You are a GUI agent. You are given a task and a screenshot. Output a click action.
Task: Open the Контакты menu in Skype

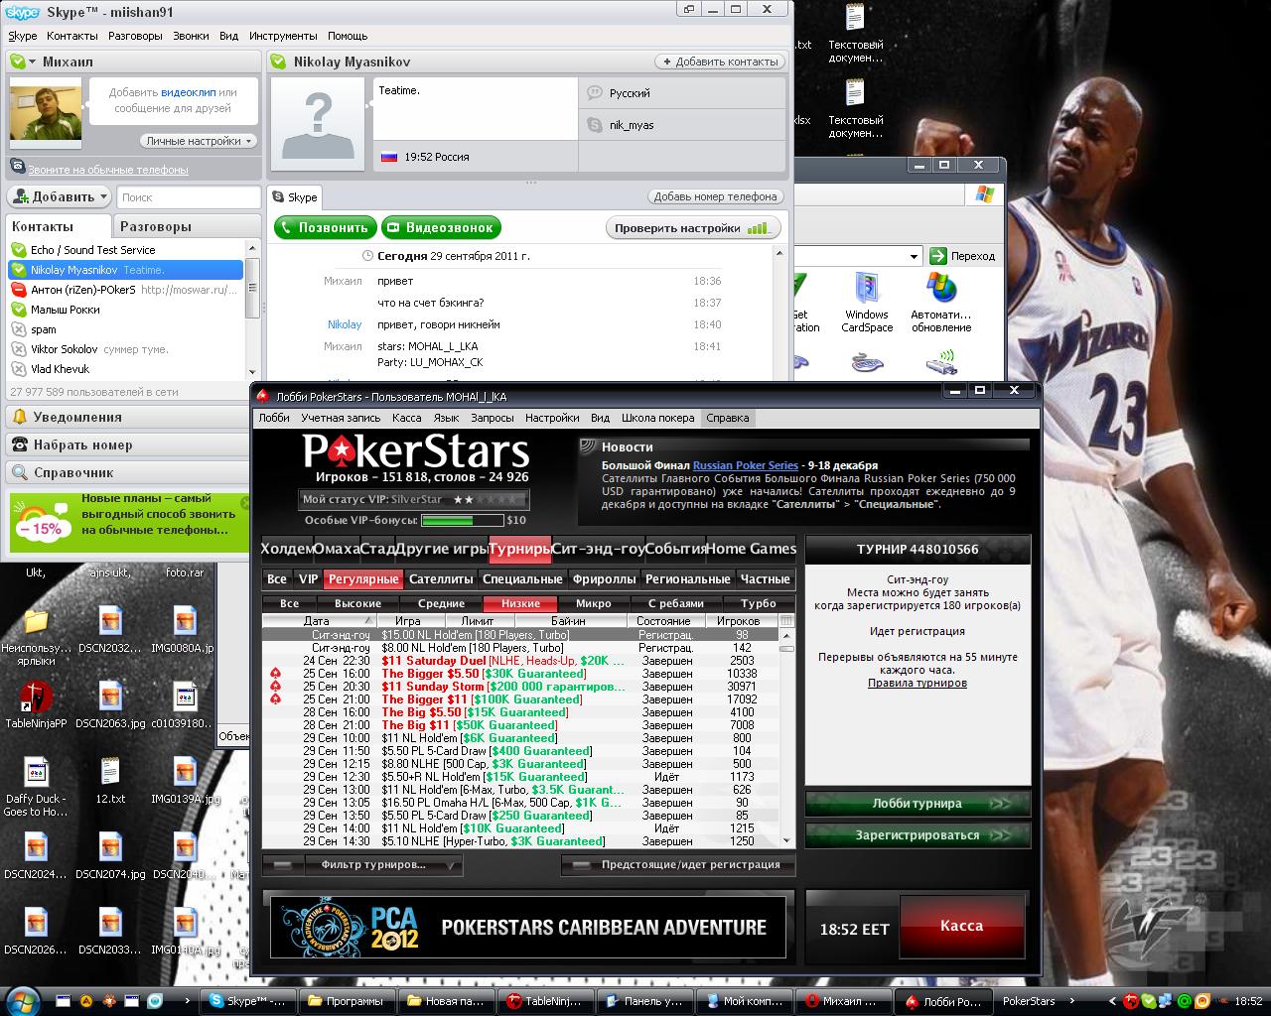[72, 36]
